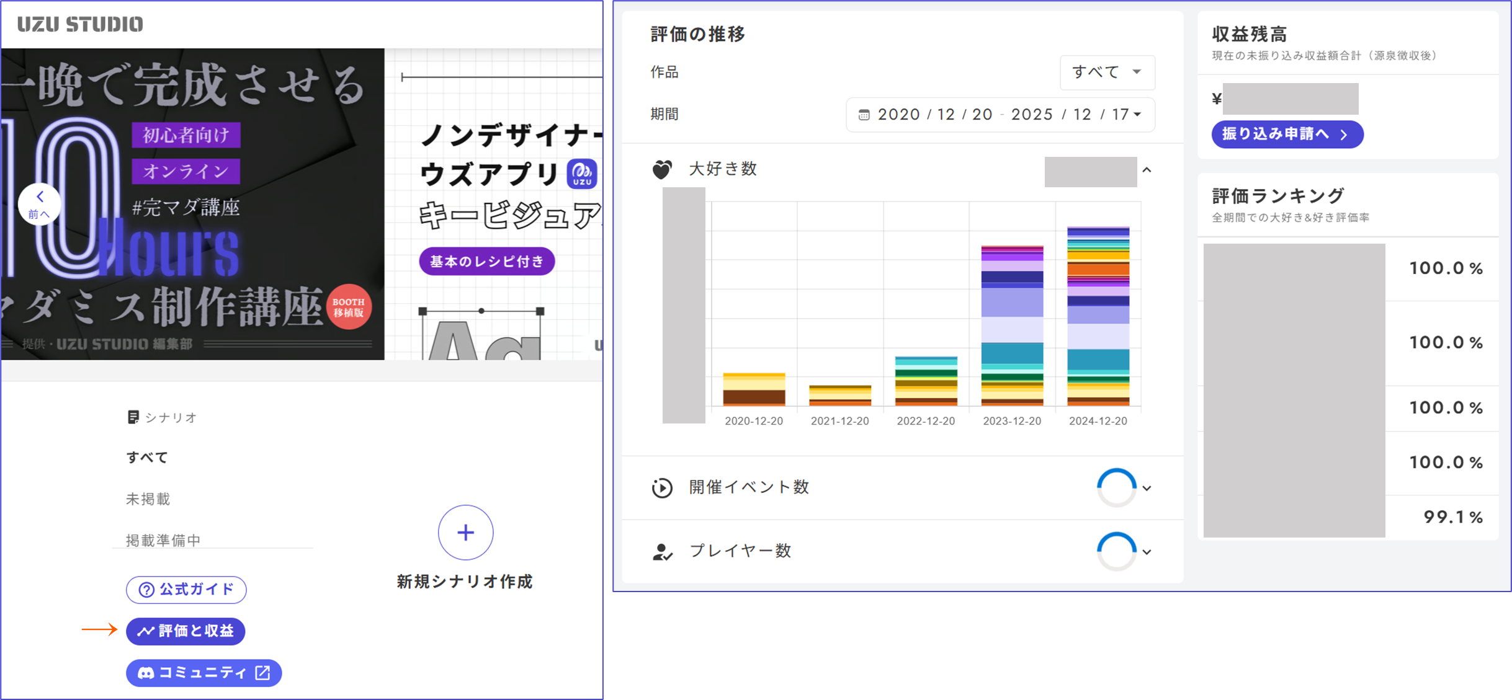Open the コミュニティ Discord link

pyautogui.click(x=204, y=673)
